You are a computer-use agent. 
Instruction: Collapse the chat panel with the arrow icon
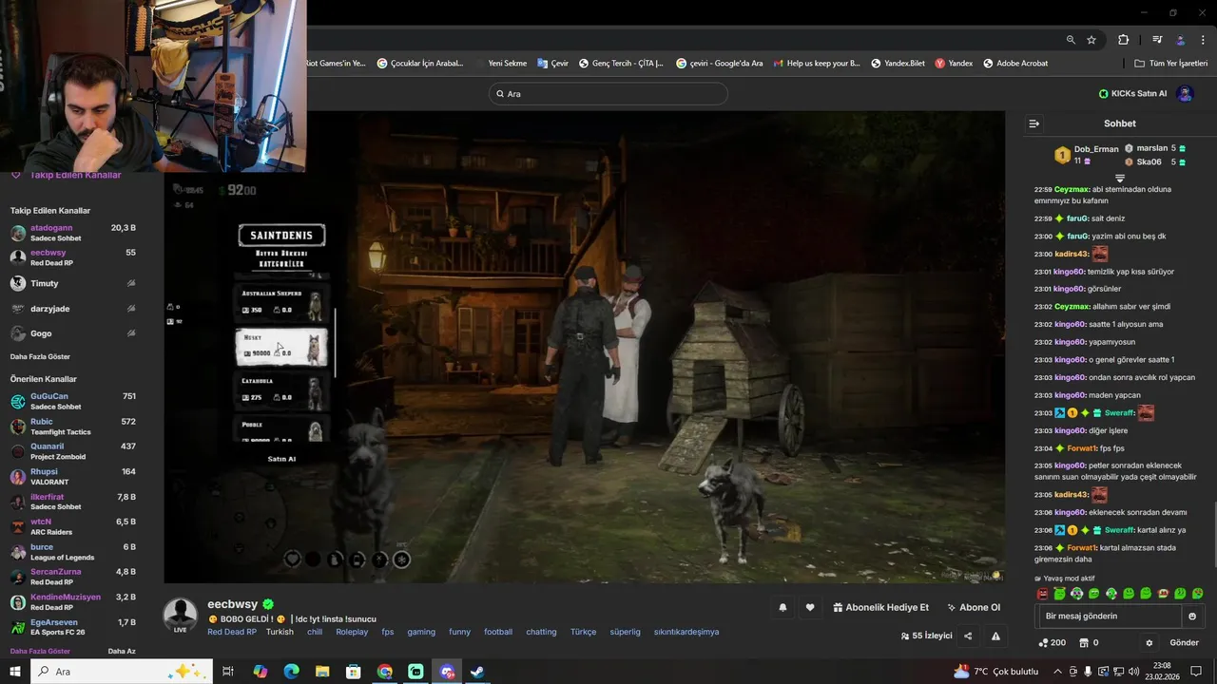point(1034,123)
